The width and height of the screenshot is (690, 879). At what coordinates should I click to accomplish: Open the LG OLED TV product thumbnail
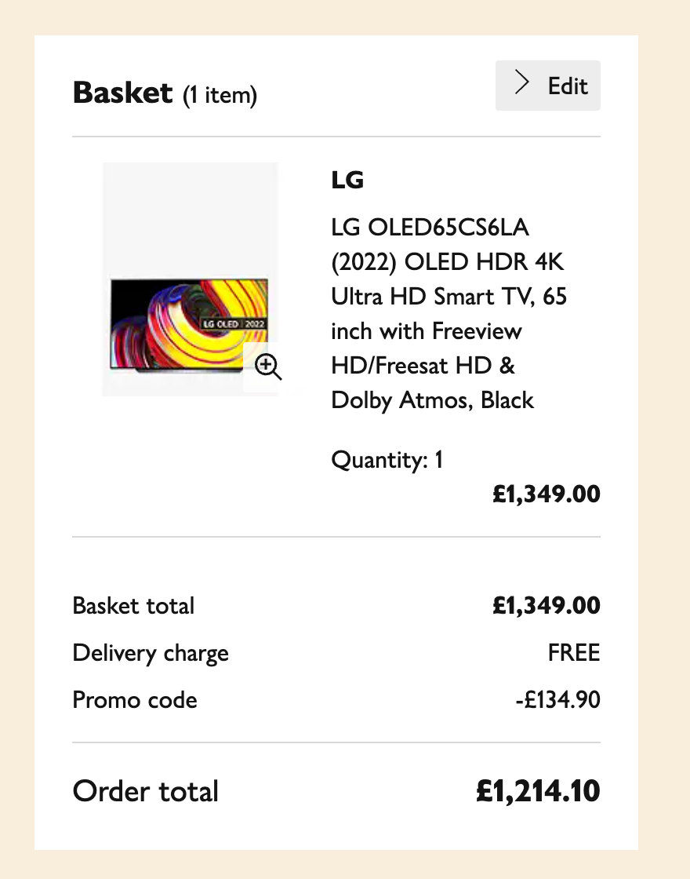(x=189, y=322)
